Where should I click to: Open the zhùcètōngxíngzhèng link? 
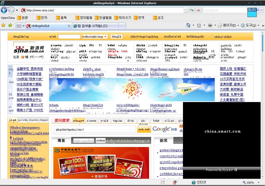coord(144,37)
